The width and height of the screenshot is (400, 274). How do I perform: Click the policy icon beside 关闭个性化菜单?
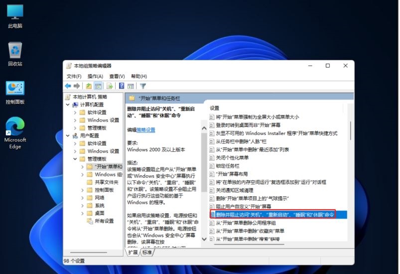[x=212, y=157]
